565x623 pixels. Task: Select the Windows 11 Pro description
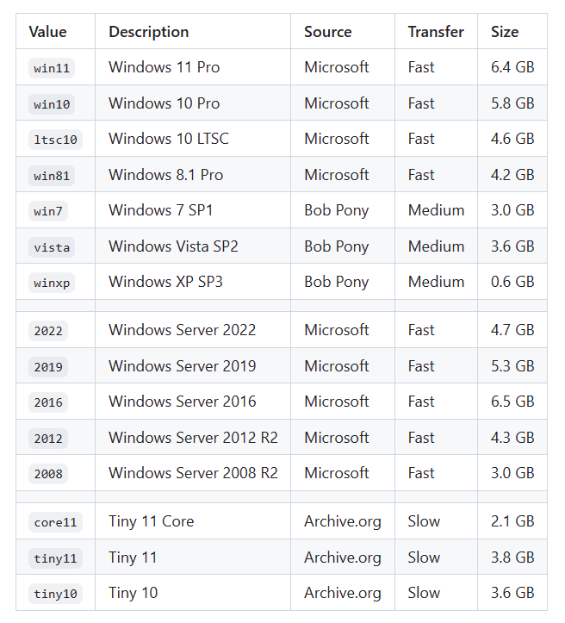click(164, 67)
